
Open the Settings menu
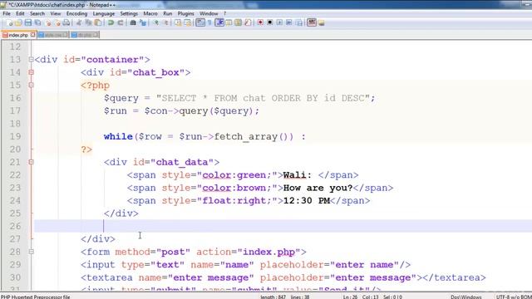(x=129, y=13)
